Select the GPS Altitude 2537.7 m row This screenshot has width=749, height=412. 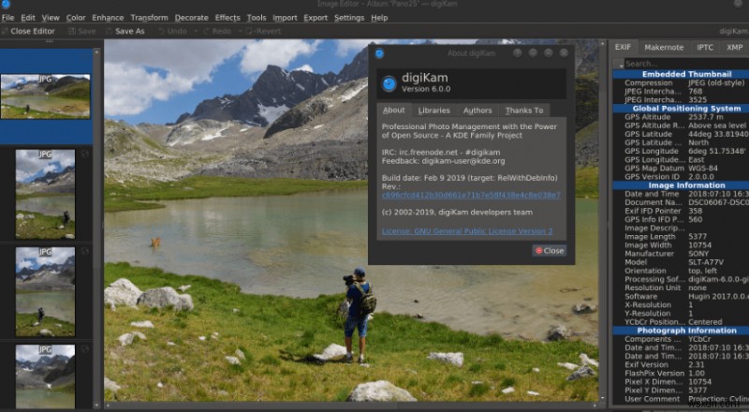point(682,117)
